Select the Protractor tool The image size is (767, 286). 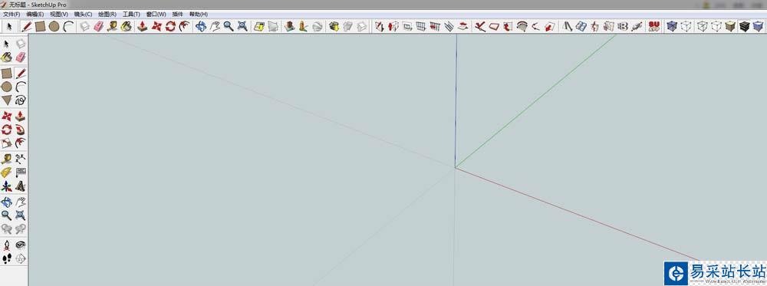tap(6, 172)
